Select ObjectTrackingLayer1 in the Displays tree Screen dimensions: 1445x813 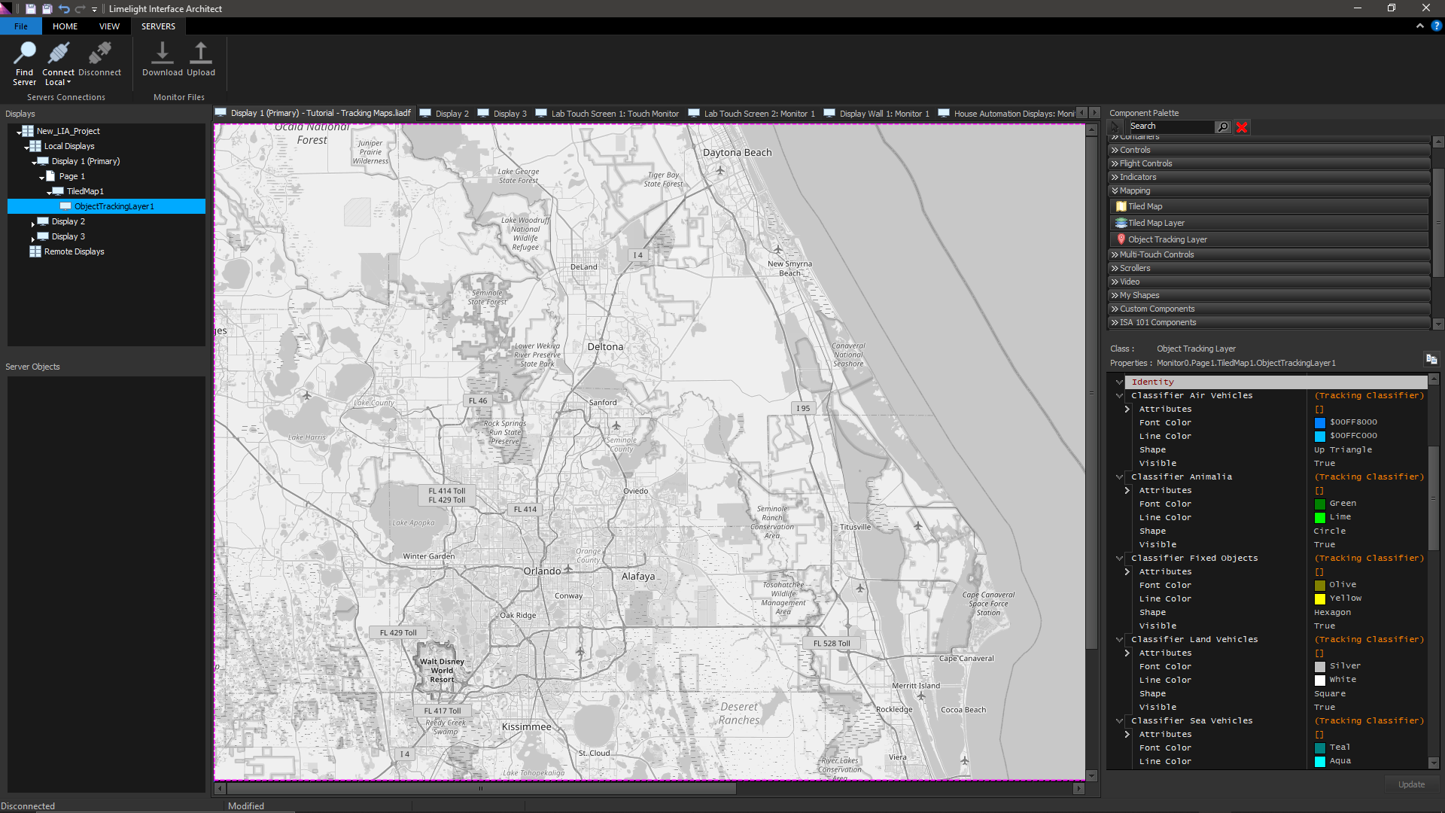pos(114,206)
